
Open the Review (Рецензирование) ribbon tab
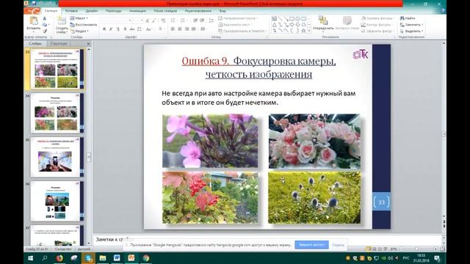(198, 11)
